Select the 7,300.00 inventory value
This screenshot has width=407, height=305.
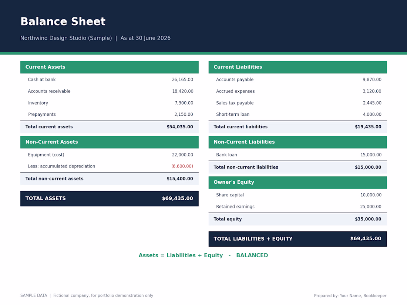click(184, 103)
